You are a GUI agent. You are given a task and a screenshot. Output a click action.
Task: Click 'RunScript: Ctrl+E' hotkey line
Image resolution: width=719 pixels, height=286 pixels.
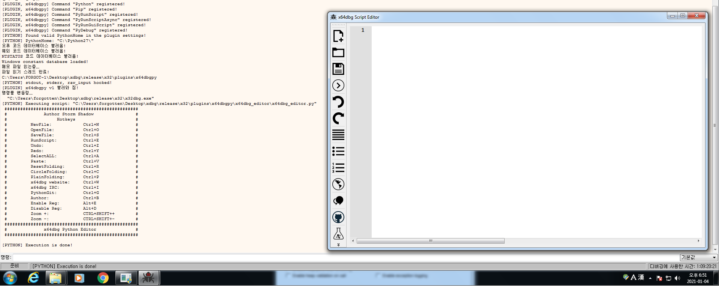click(65, 140)
